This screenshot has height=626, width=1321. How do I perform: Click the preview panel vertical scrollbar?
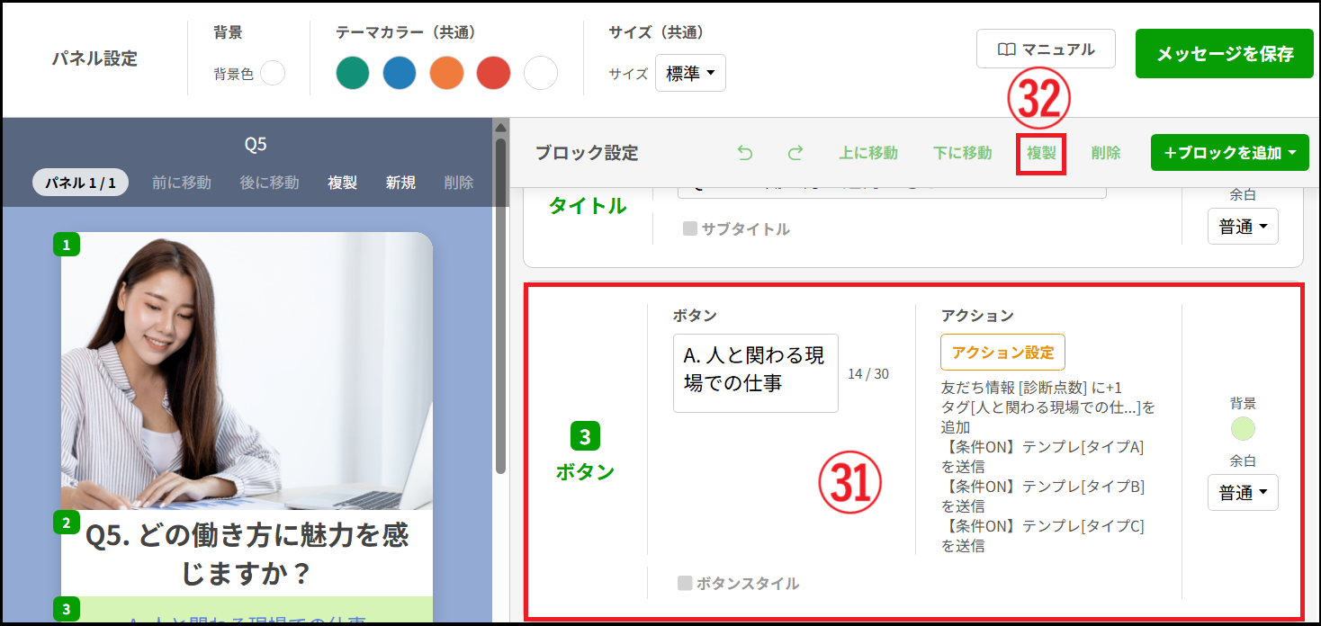click(500, 306)
